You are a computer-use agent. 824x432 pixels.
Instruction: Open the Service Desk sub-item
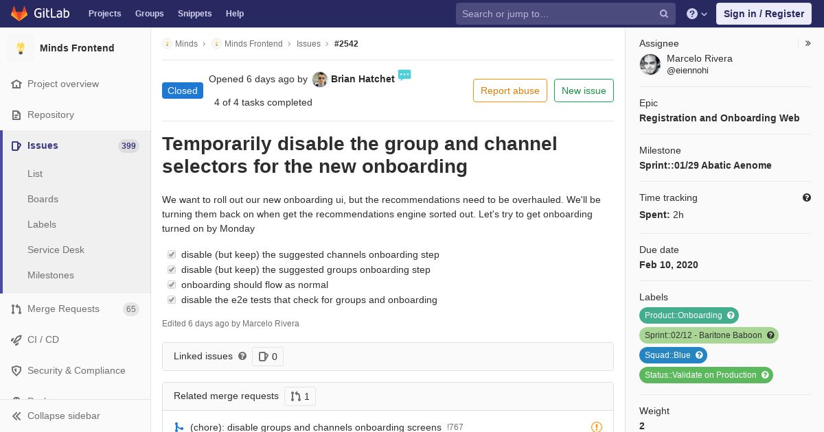coord(56,250)
